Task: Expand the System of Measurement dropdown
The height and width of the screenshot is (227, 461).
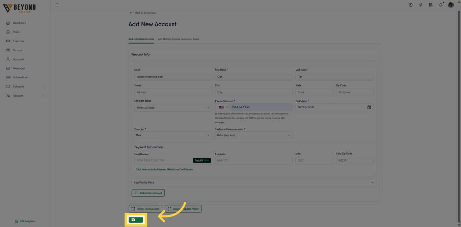Action: (253, 135)
